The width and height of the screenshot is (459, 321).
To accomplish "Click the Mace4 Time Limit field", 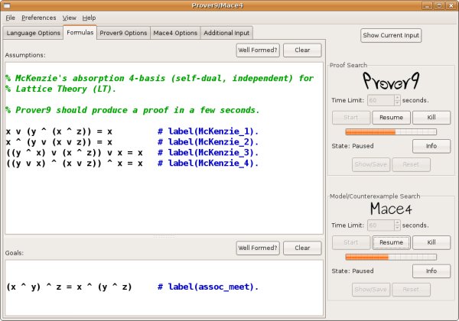I will (x=381, y=225).
